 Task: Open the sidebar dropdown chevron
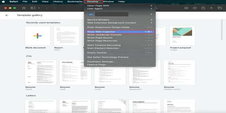click(x=39, y=8)
